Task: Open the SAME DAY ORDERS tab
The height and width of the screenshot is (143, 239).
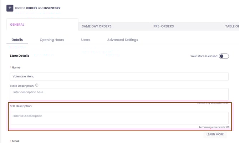Action: pyautogui.click(x=96, y=26)
